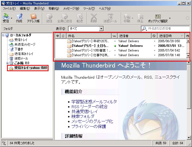Screen dimensions: 192x147
Task: Toggle junk dot on 2005/07/01 row
Action: click(x=155, y=46)
